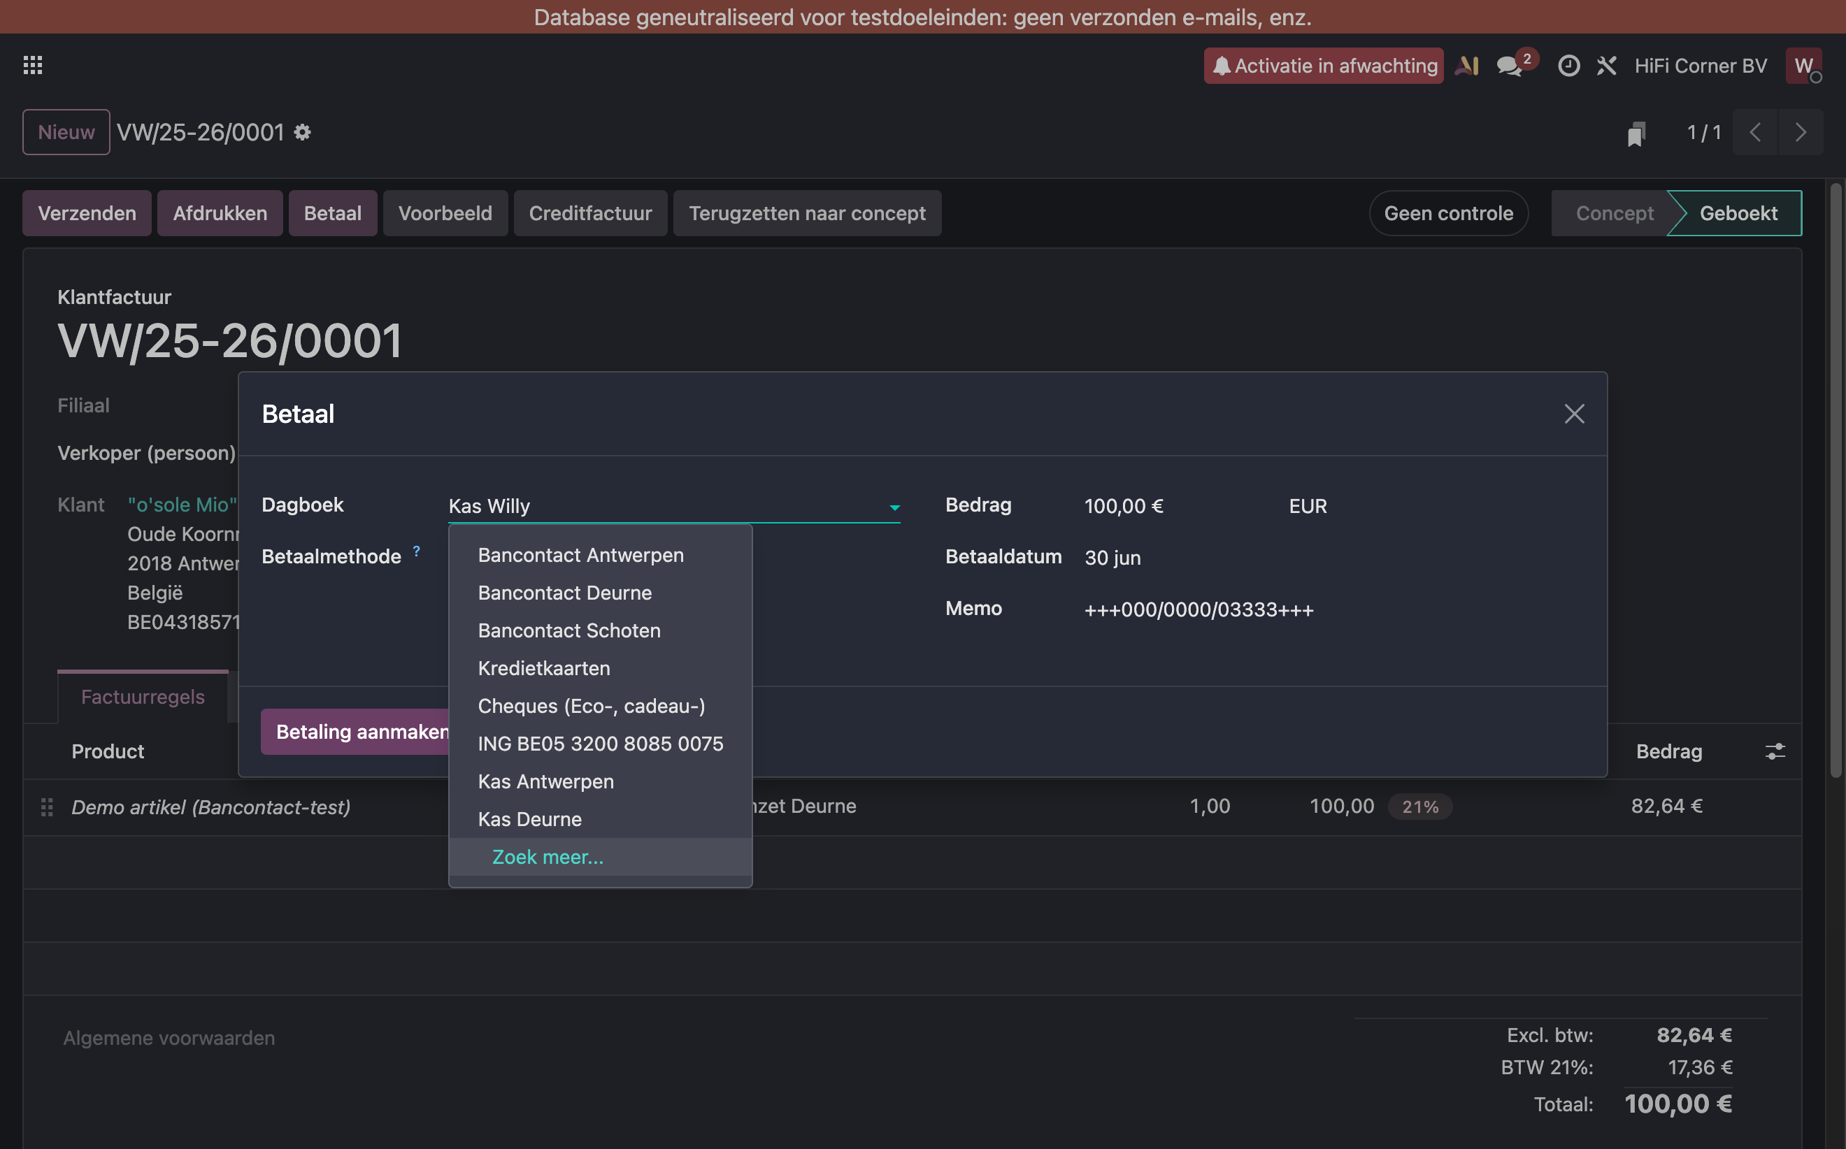Click the Product column header
Viewport: 1846px width, 1149px height.
[108, 751]
